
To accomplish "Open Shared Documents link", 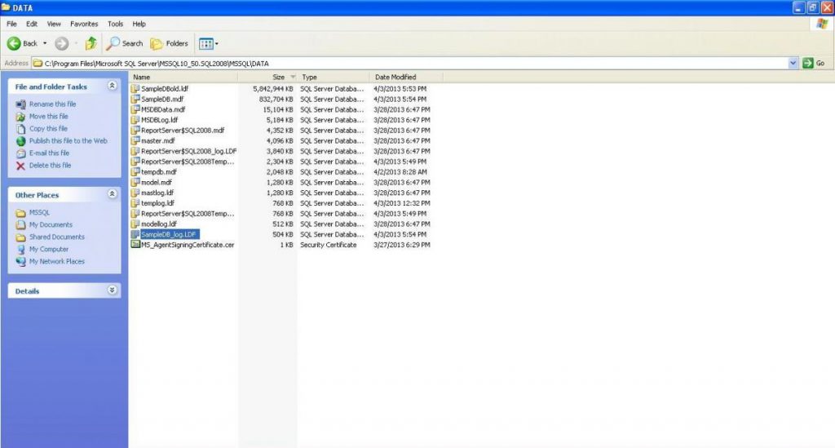I will (x=57, y=237).
